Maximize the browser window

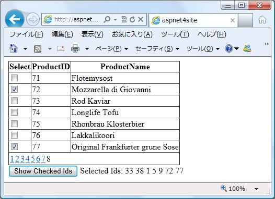[242, 5]
